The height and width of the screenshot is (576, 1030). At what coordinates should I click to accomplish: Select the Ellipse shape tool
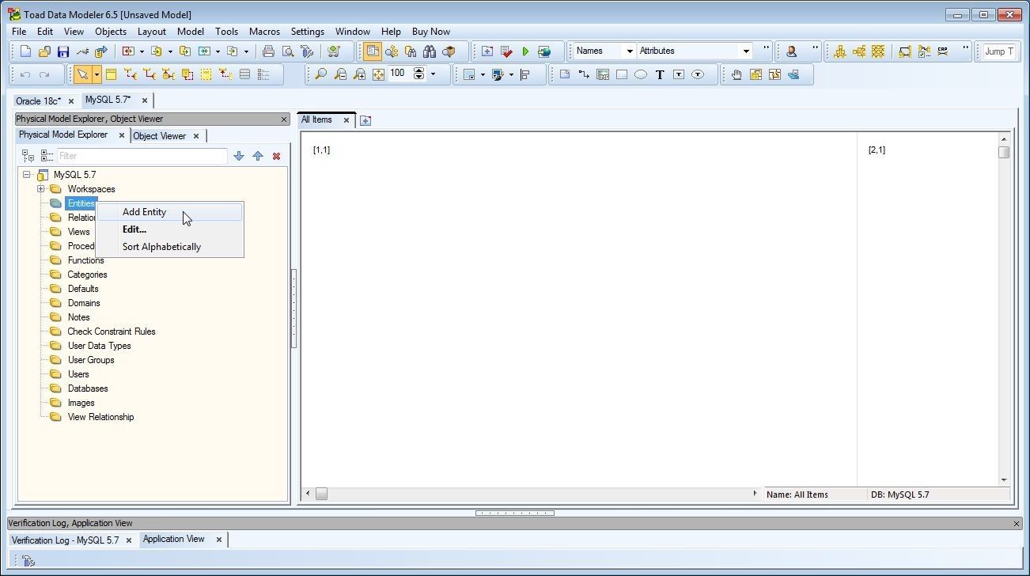(x=641, y=74)
